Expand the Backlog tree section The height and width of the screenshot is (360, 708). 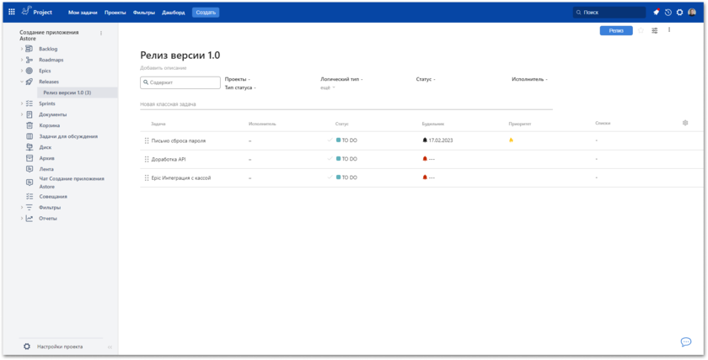(x=22, y=49)
